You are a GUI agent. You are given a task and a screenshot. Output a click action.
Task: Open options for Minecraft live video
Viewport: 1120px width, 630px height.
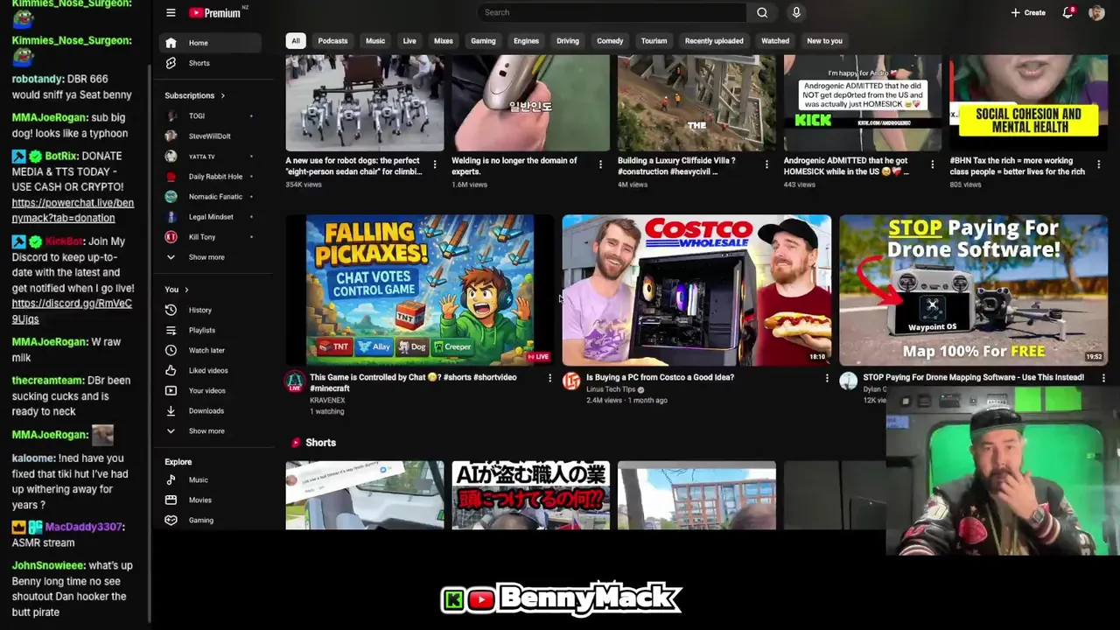point(549,378)
